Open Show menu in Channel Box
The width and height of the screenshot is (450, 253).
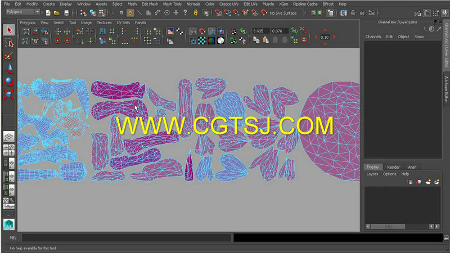(419, 37)
